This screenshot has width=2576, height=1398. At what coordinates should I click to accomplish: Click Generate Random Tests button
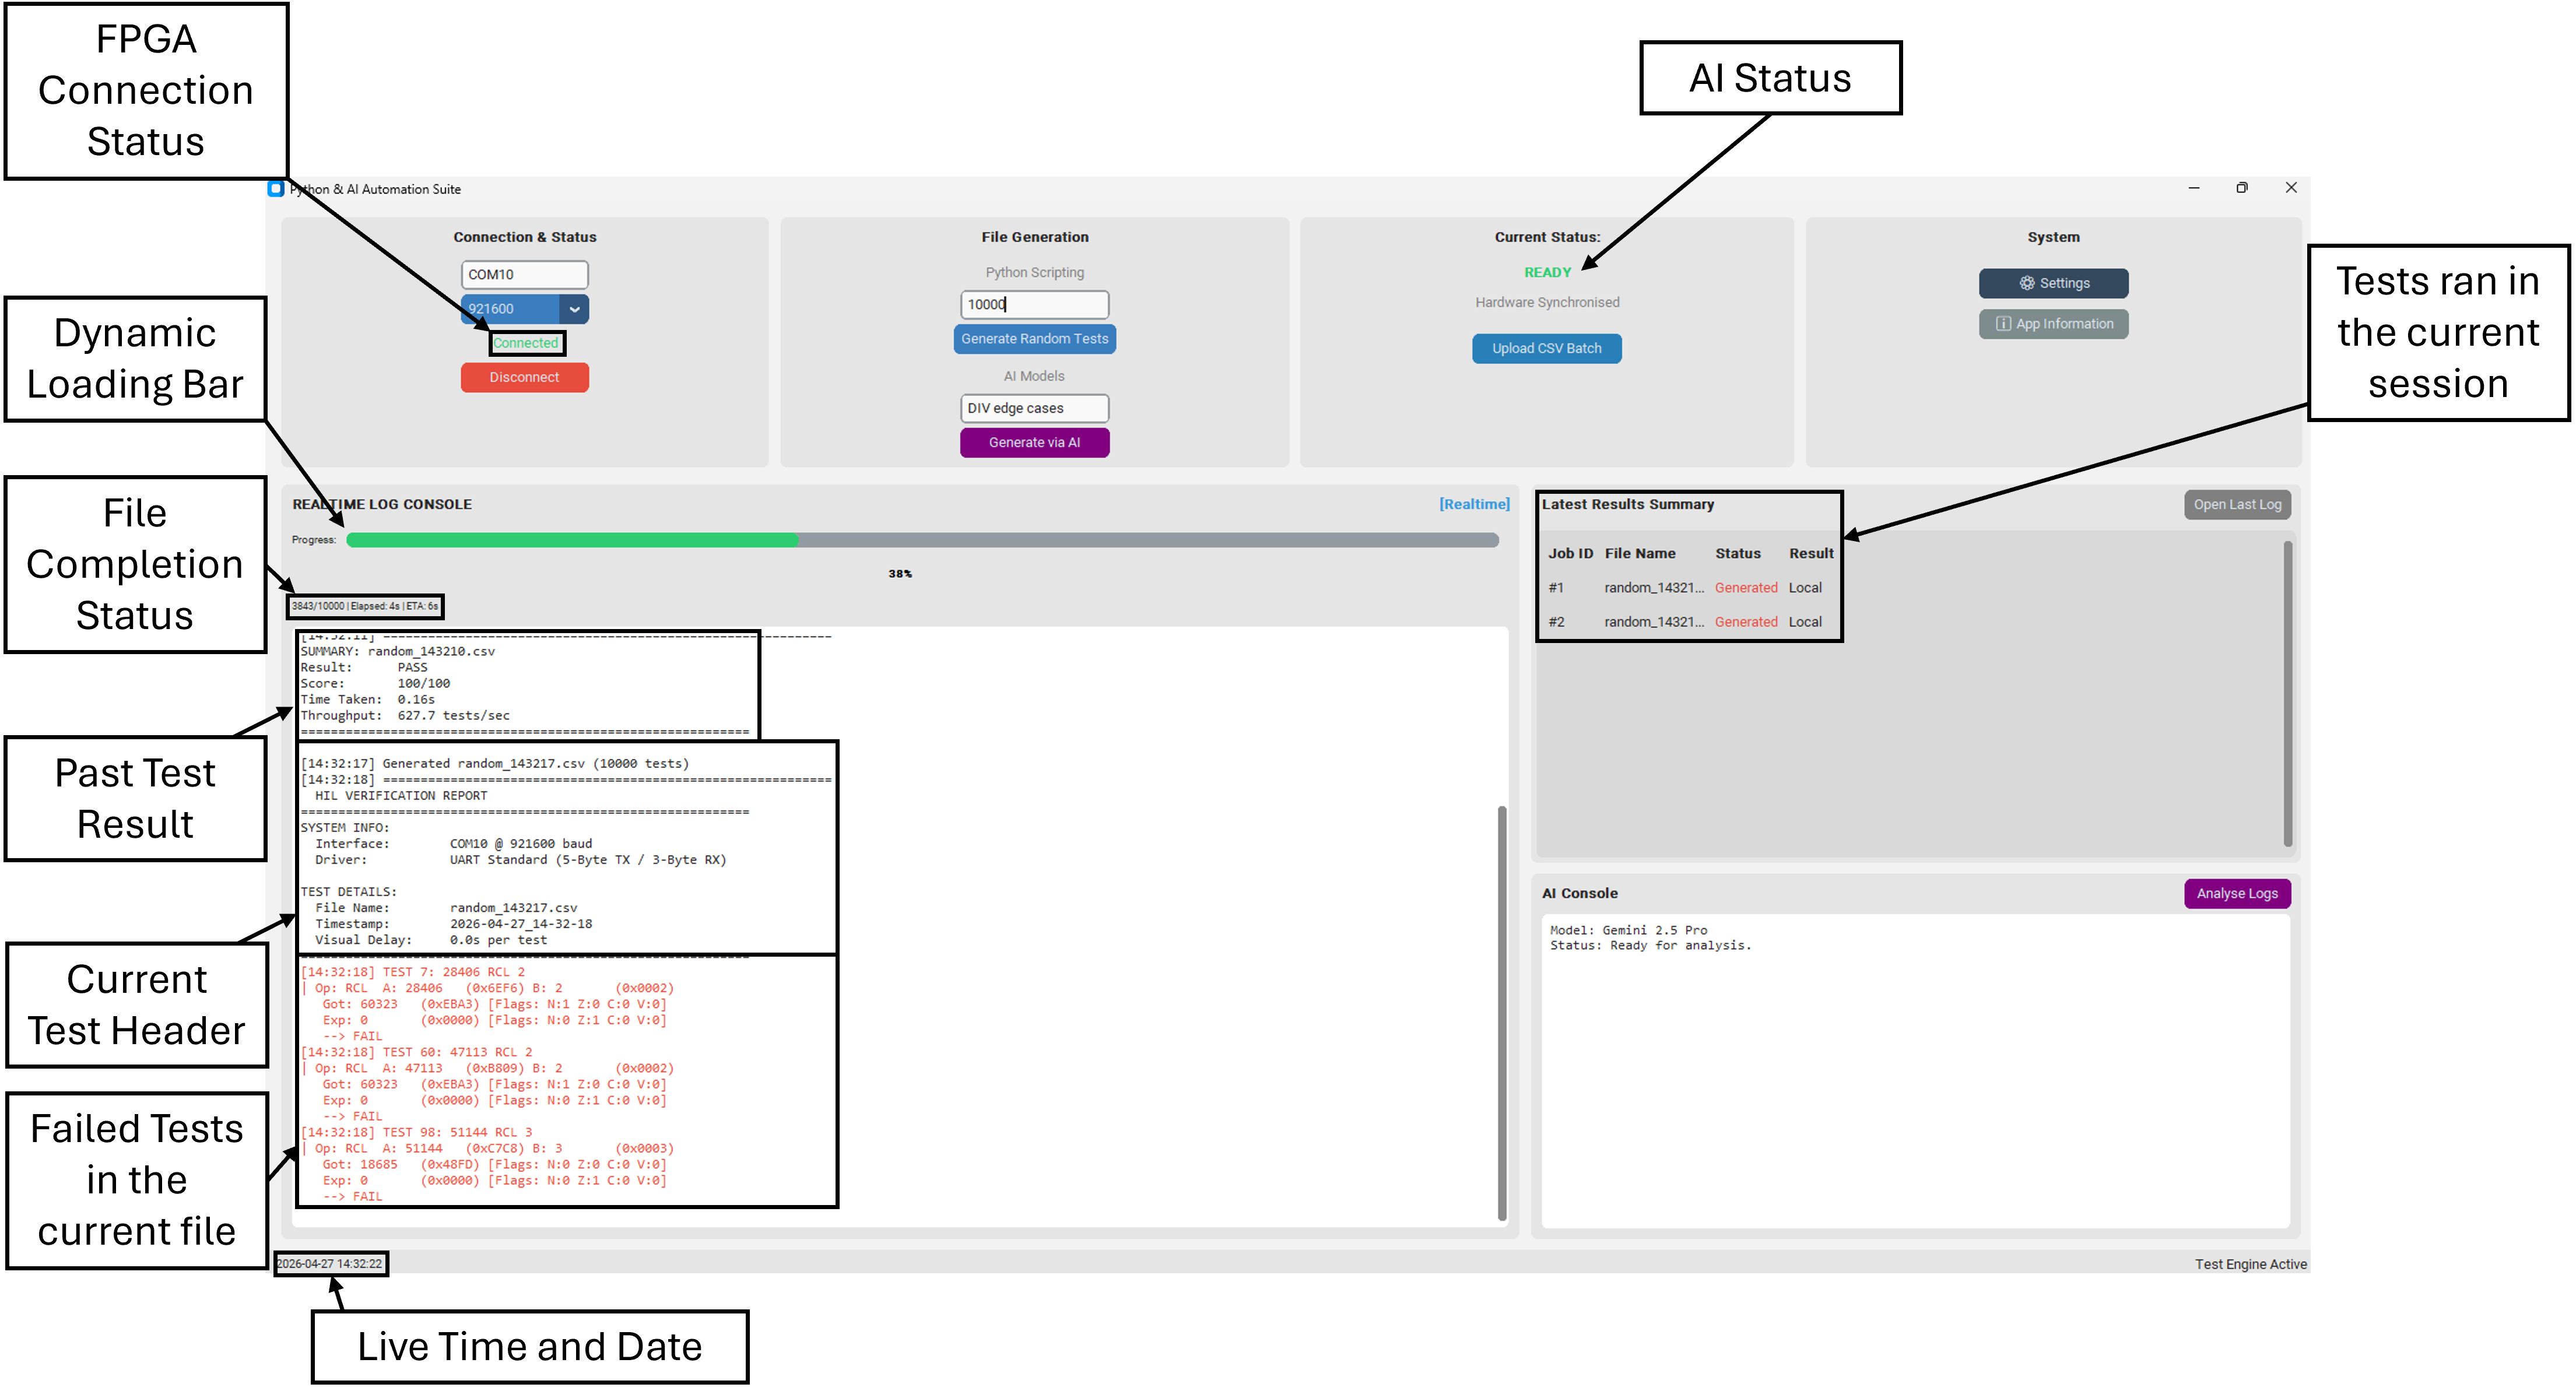(1034, 339)
